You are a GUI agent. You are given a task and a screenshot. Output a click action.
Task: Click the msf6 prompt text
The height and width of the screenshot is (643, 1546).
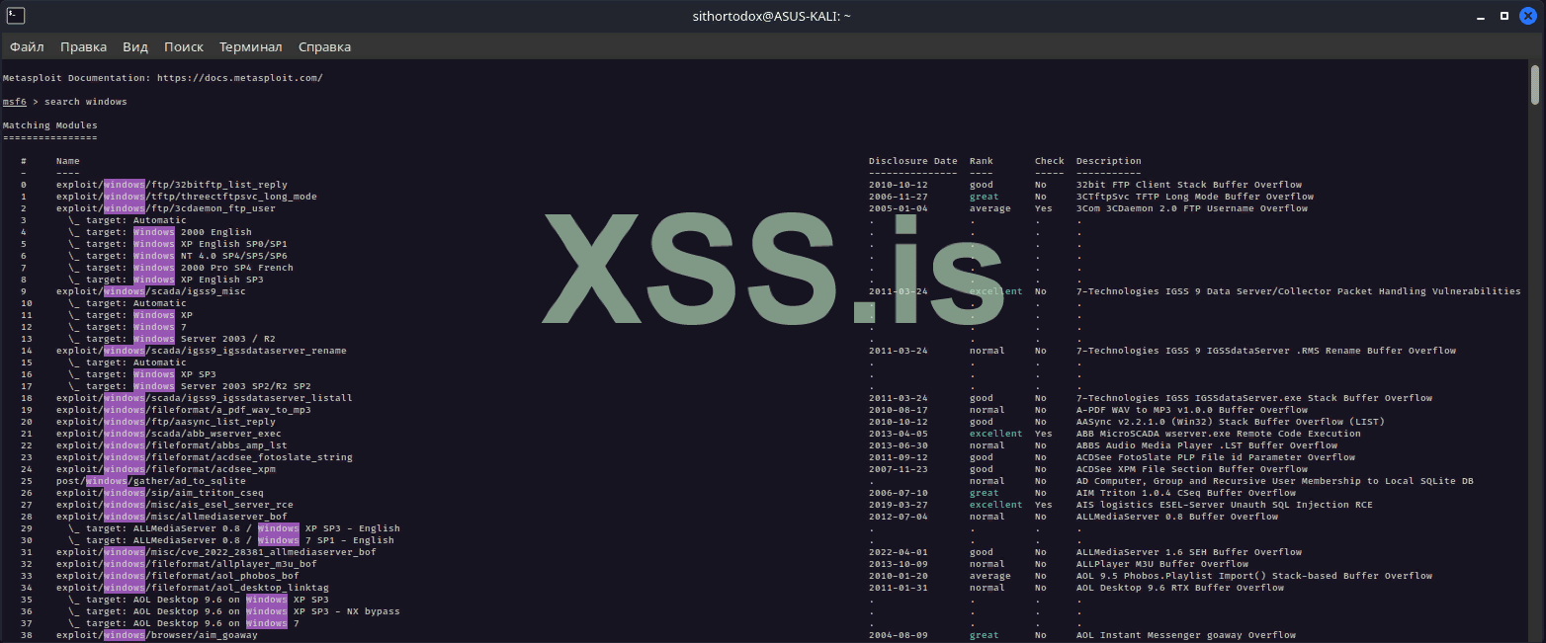pyautogui.click(x=15, y=102)
